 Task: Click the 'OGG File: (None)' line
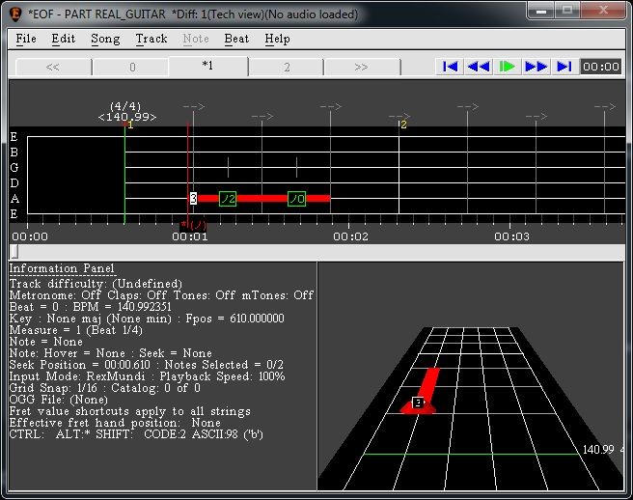[59, 400]
